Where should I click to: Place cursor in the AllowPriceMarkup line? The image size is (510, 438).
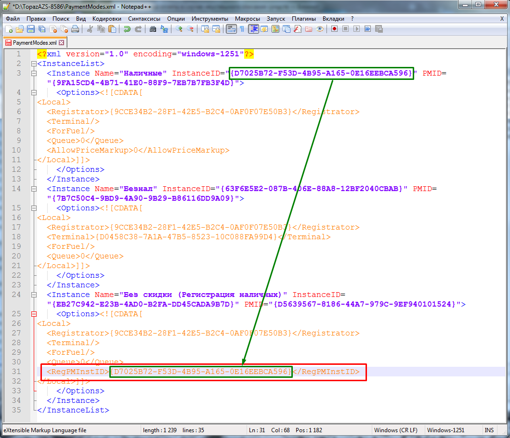tap(138, 150)
